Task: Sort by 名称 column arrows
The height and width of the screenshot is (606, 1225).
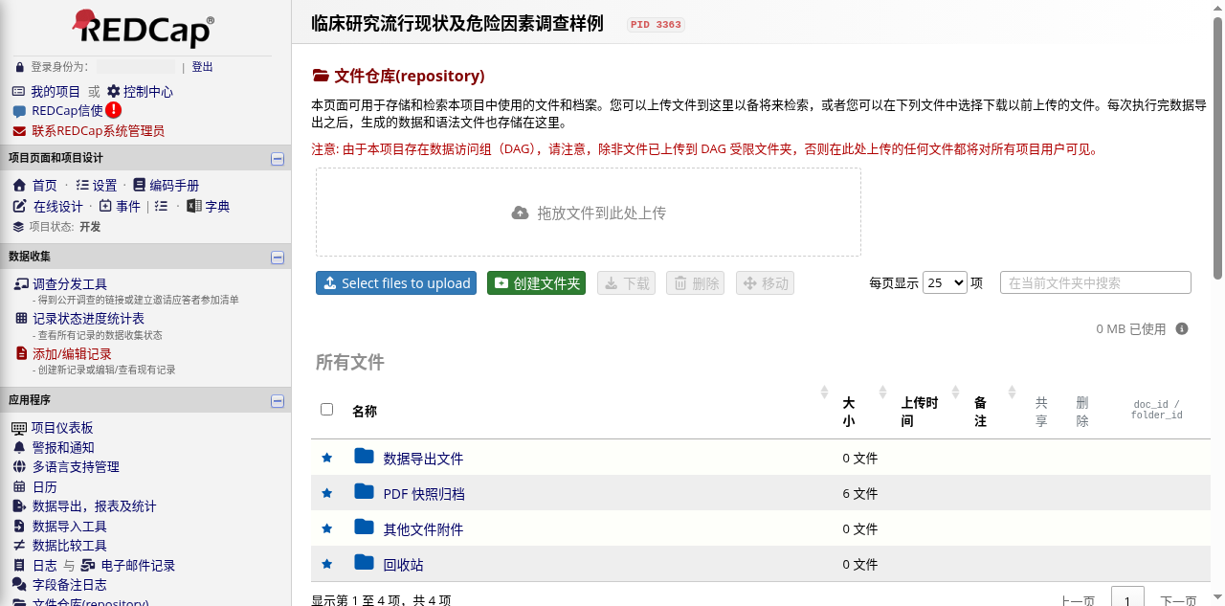Action: [x=824, y=393]
